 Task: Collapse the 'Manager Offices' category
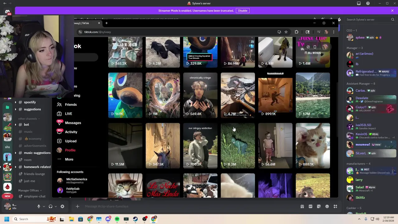pyautogui.click(x=30, y=190)
